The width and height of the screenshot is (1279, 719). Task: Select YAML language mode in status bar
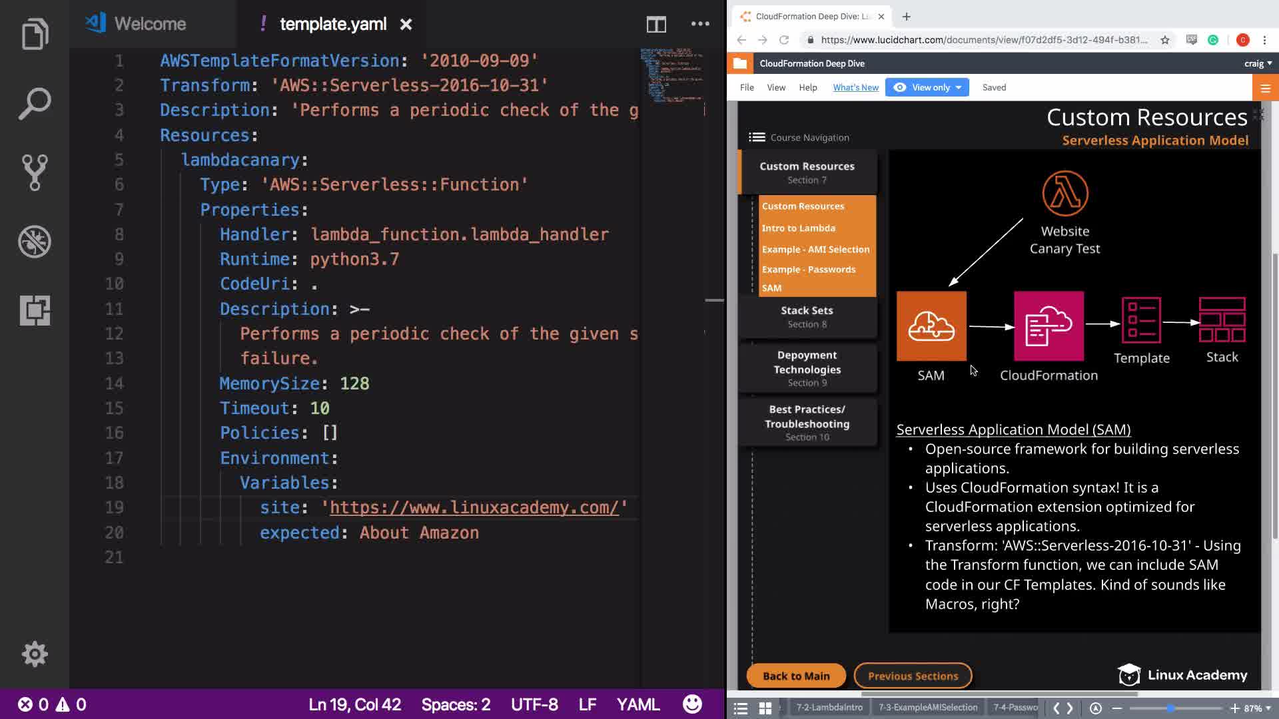(x=638, y=704)
